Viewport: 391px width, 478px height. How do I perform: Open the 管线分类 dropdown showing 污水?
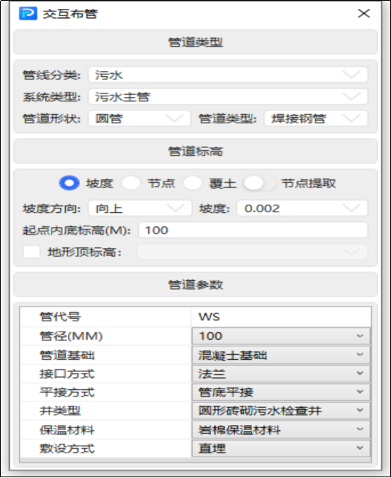228,75
